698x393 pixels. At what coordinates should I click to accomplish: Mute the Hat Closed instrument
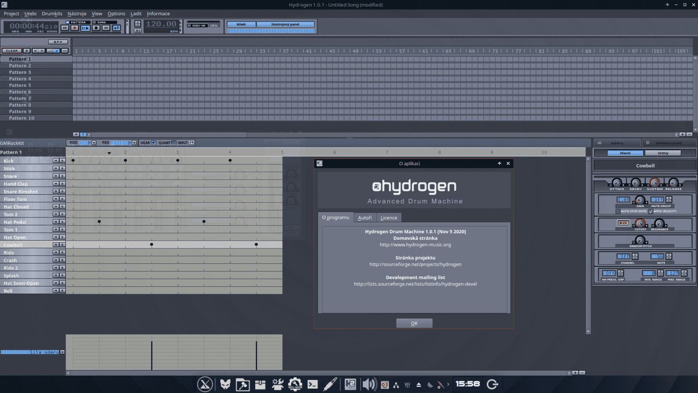55,207
